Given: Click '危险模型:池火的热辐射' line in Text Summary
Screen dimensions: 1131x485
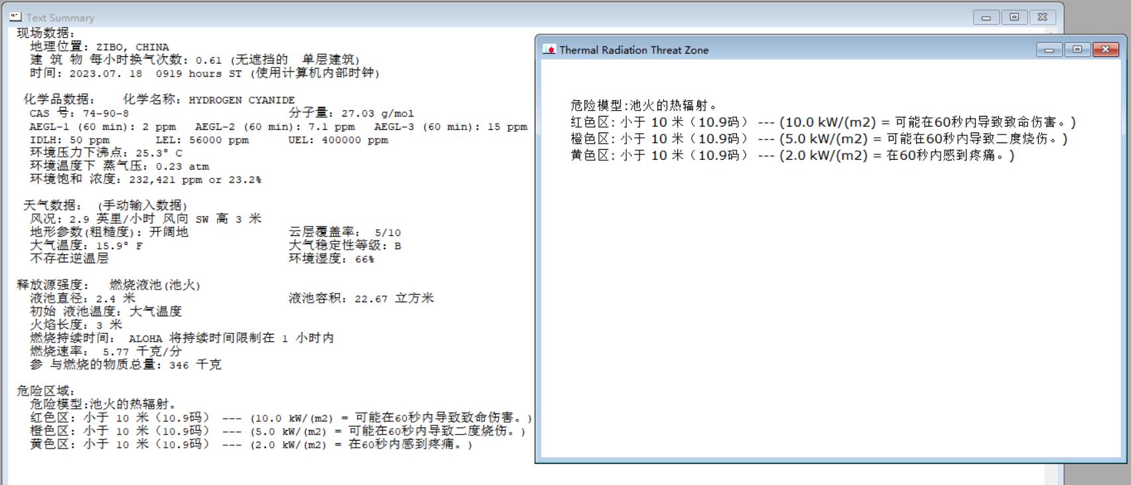Looking at the screenshot, I should click(x=103, y=405).
